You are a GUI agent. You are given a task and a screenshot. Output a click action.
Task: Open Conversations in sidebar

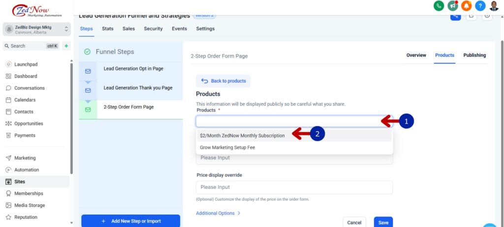click(30, 88)
